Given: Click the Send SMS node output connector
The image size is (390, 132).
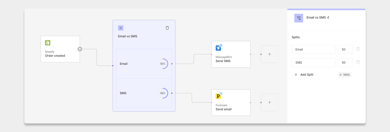Looking at the screenshot, I should (x=251, y=54).
